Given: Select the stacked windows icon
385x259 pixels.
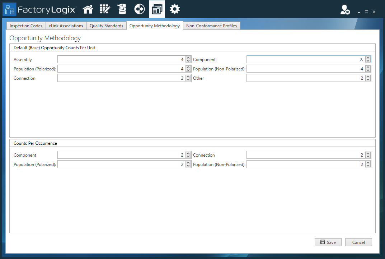Looking at the screenshot, I should (x=157, y=9).
